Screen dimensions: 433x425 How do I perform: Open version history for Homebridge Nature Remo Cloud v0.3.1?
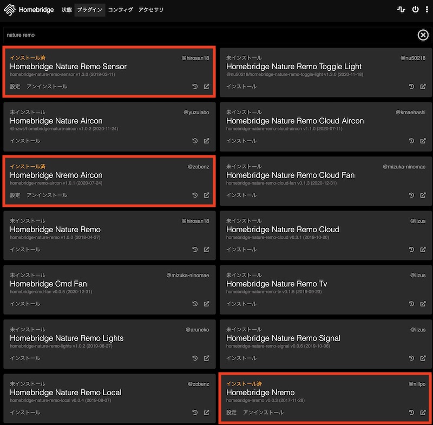pos(411,250)
